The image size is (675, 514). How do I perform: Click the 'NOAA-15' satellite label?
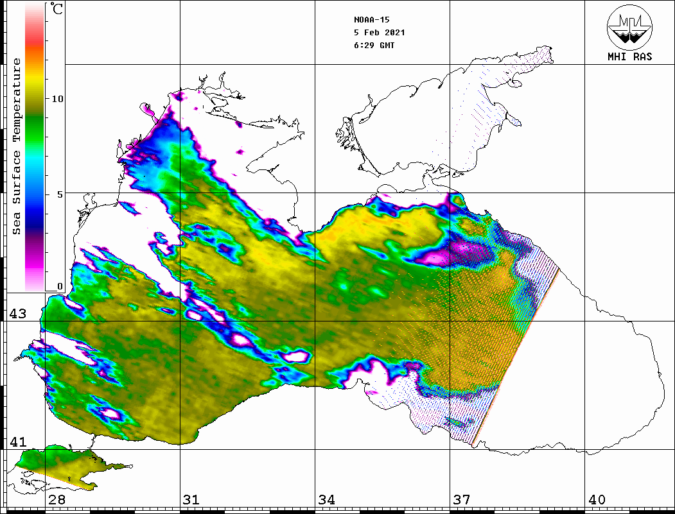[x=371, y=20]
